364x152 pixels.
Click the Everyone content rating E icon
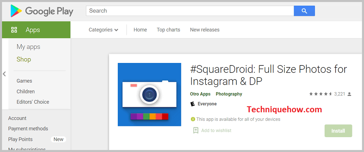coord(192,104)
